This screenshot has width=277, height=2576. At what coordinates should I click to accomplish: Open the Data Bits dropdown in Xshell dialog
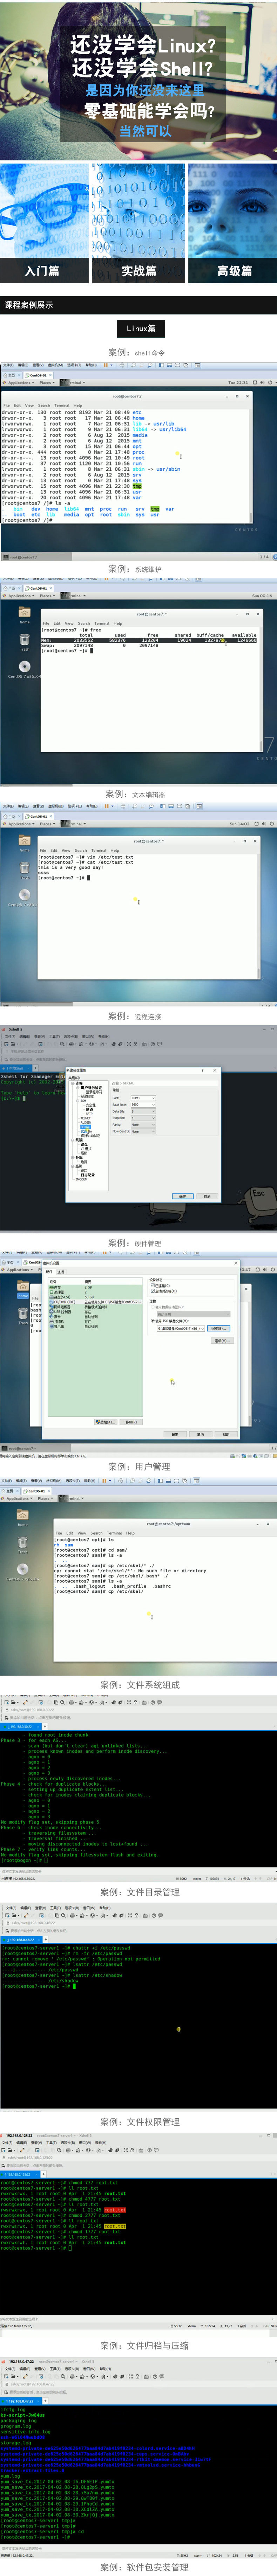pyautogui.click(x=143, y=1112)
